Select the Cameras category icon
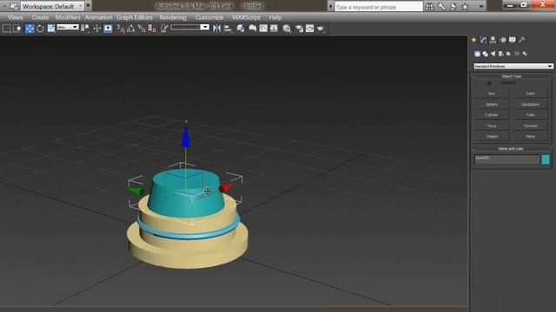The image size is (556, 312). [500, 54]
